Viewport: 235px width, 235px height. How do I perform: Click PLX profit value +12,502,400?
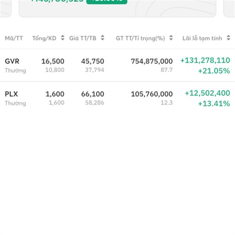coord(207,94)
